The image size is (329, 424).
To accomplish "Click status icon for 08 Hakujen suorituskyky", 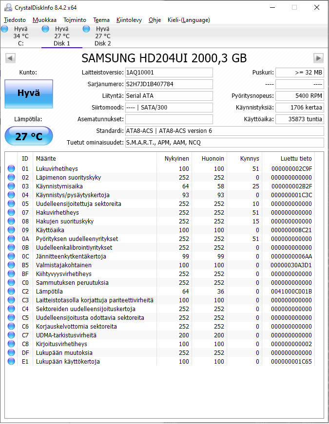I will click(x=11, y=221).
